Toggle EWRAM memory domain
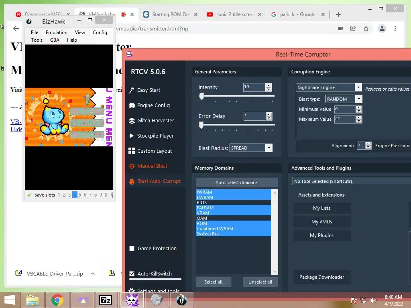 click(x=233, y=197)
